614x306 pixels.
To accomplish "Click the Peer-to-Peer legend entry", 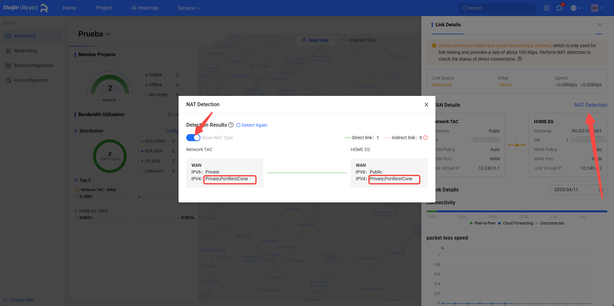I will pyautogui.click(x=483, y=223).
